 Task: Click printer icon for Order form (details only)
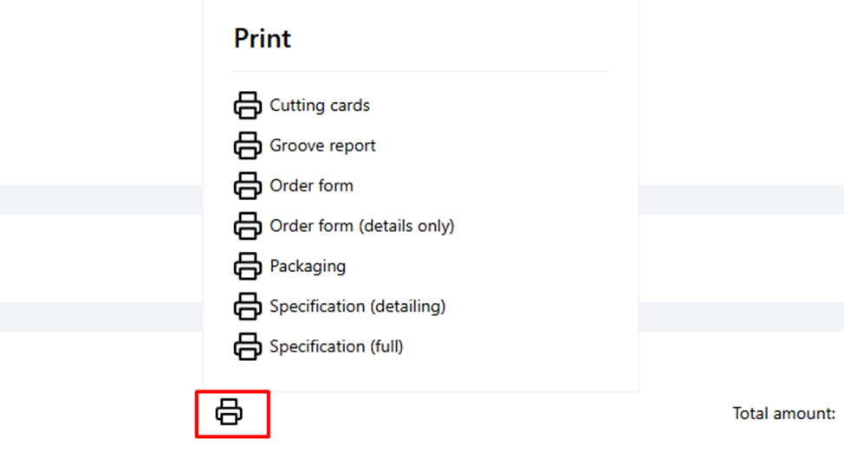[248, 226]
